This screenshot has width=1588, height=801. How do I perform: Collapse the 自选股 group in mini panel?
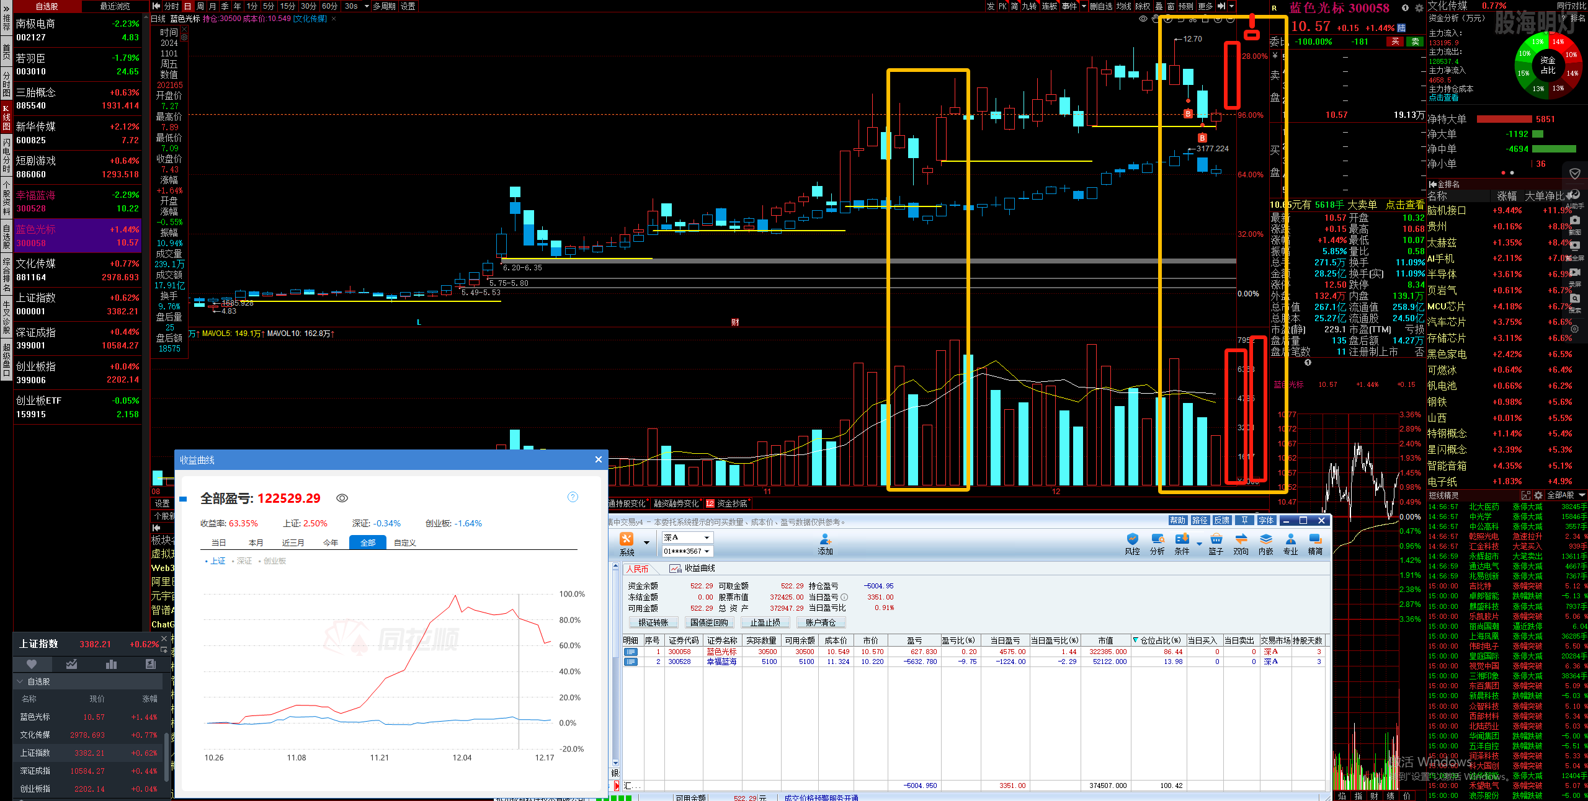coord(20,681)
